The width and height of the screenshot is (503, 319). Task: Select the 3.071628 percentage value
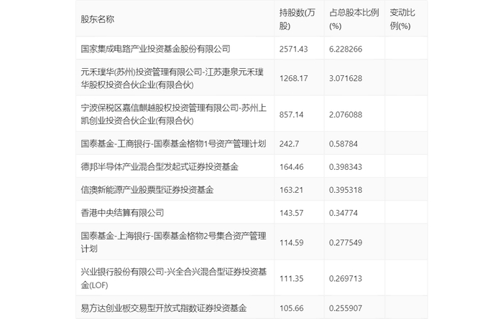tap(346, 78)
